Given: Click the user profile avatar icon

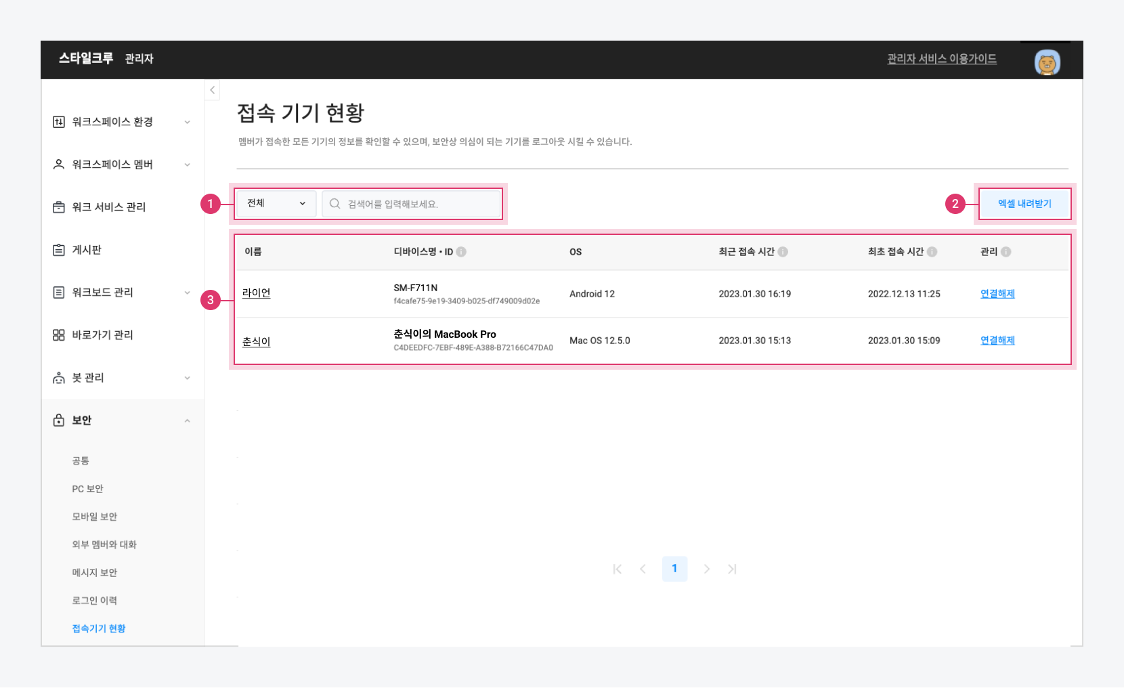Looking at the screenshot, I should pyautogui.click(x=1047, y=62).
